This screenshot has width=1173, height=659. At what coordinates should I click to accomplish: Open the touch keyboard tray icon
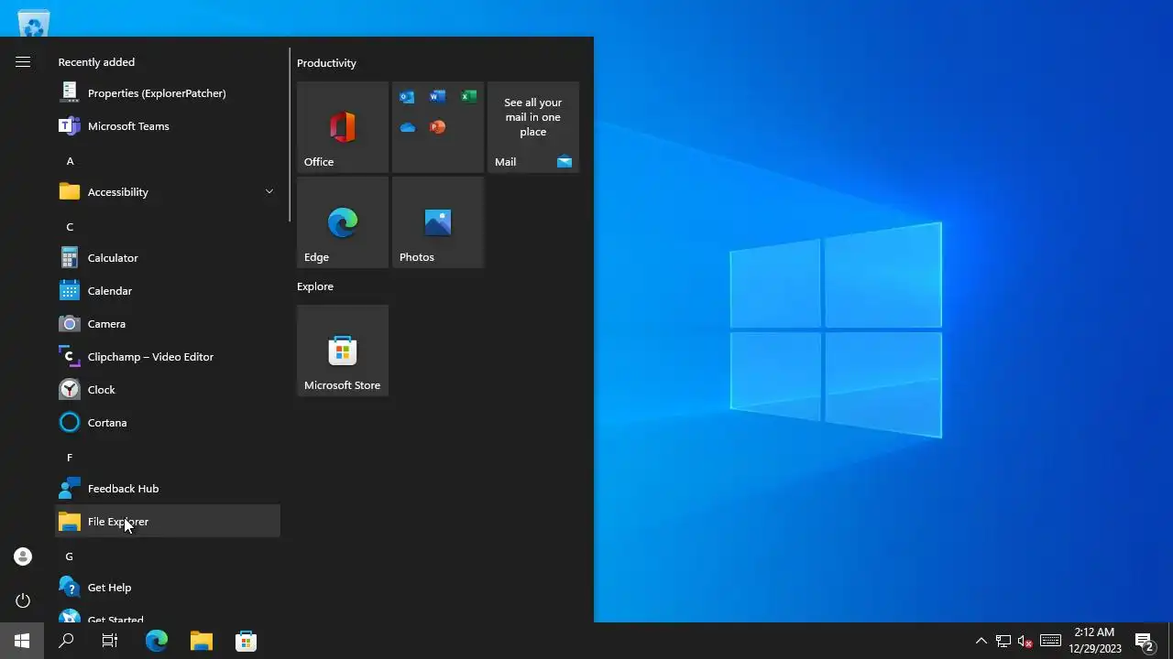pos(1051,641)
